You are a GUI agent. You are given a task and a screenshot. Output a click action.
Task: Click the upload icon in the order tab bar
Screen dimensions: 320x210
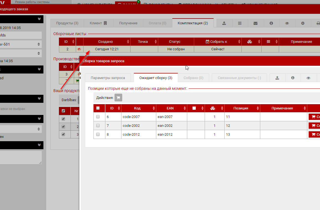click(225, 23)
